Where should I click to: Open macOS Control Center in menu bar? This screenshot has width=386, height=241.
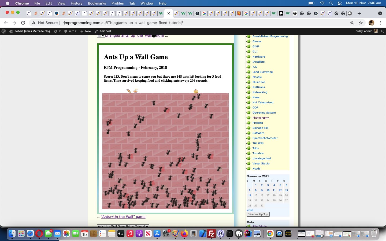tap(340, 3)
